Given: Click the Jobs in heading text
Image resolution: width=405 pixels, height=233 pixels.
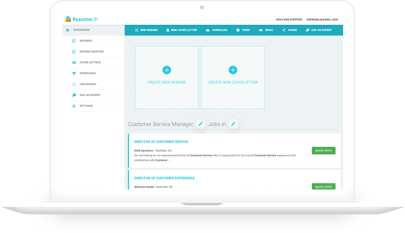Looking at the screenshot, I should (217, 124).
